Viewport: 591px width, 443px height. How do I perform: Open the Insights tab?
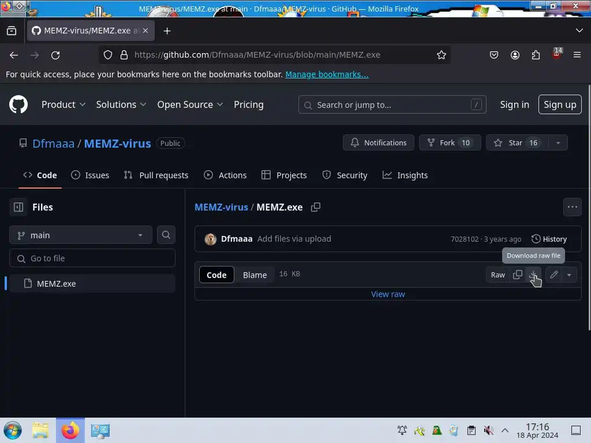405,175
